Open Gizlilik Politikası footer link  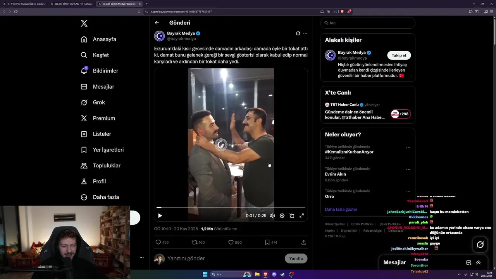pyautogui.click(x=362, y=224)
